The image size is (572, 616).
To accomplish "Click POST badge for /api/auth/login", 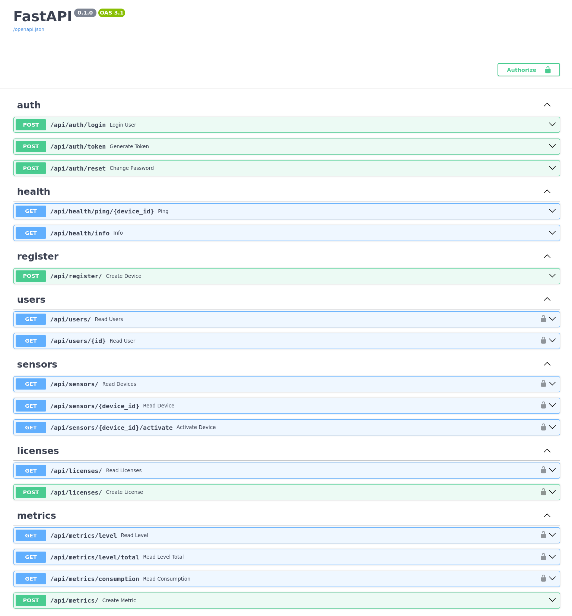I will click(31, 125).
